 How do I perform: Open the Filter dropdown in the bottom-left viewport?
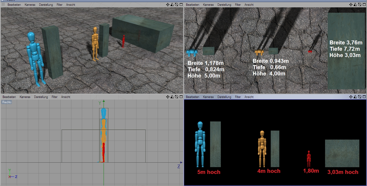click(x=55, y=97)
